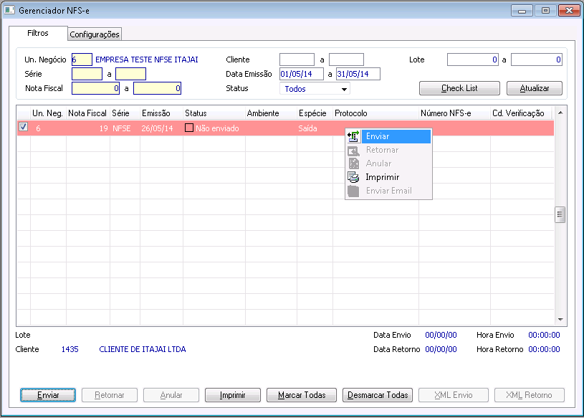The height and width of the screenshot is (418, 584).
Task: Click the Check List button
Action: point(459,88)
